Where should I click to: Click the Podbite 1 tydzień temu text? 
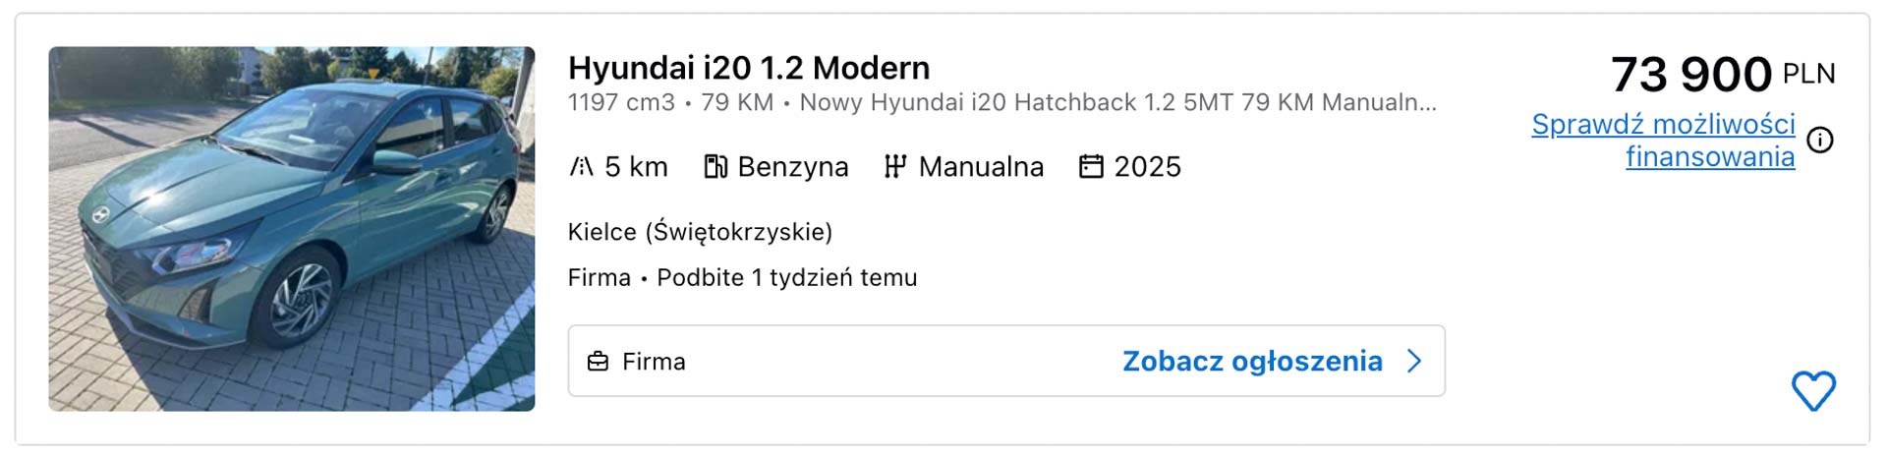(786, 278)
